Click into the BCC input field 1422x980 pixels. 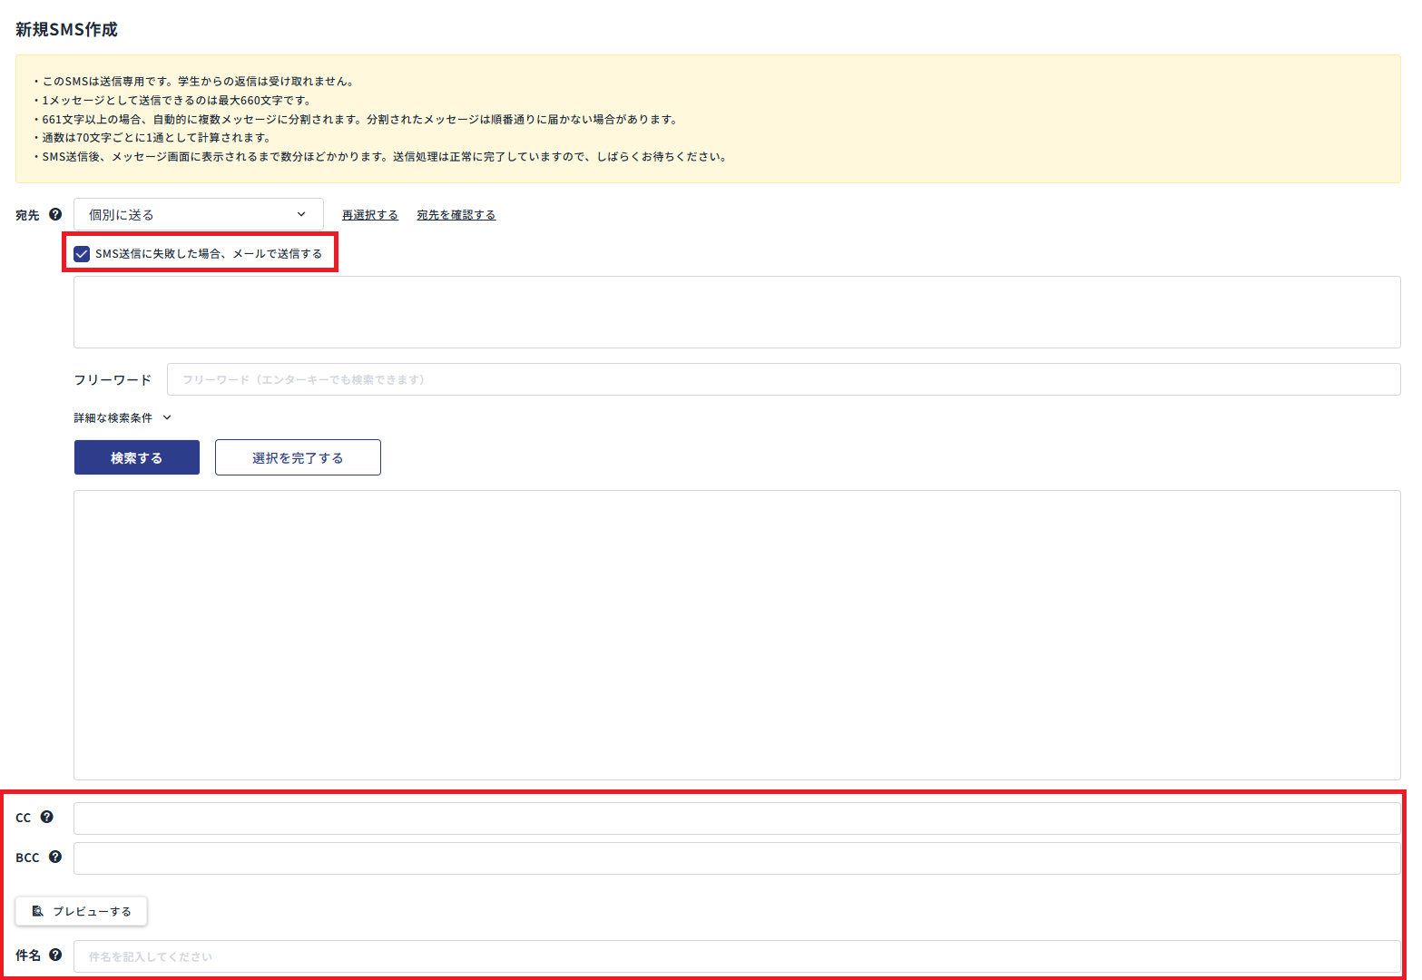[736, 858]
